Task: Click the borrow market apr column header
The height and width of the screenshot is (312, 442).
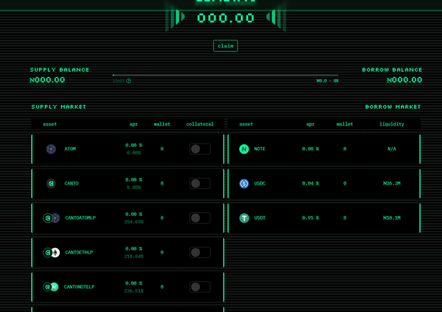Action: (x=311, y=124)
